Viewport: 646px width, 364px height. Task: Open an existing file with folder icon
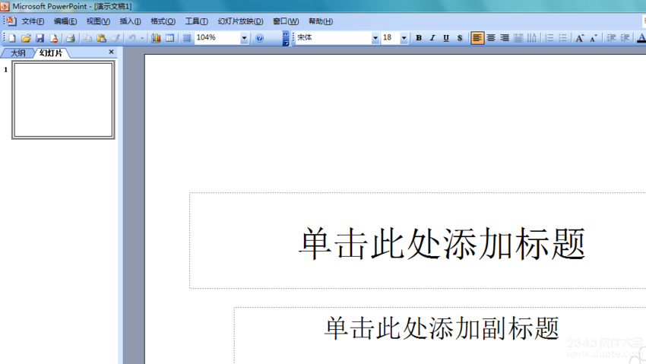[x=26, y=38]
